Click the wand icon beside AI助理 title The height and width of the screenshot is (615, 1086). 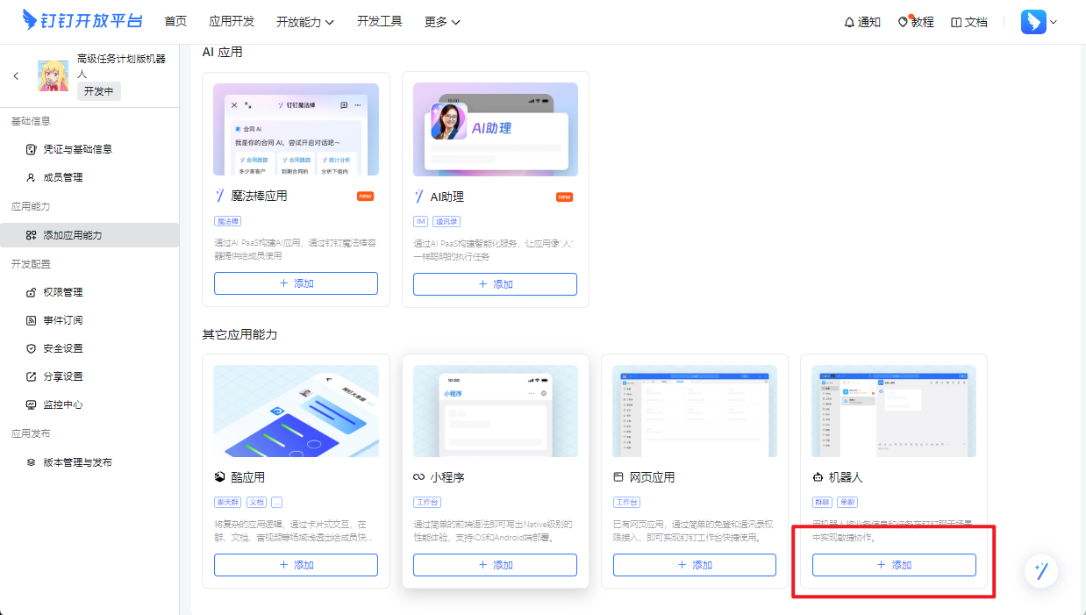coord(419,196)
